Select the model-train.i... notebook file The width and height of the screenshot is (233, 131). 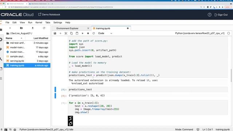[x=27, y=47]
